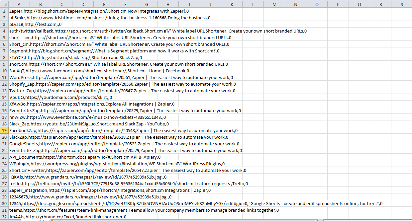Select row 3 header

pyautogui.click(x=4, y=24)
